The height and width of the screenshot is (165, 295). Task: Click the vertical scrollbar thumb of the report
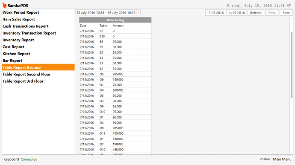tap(292, 65)
